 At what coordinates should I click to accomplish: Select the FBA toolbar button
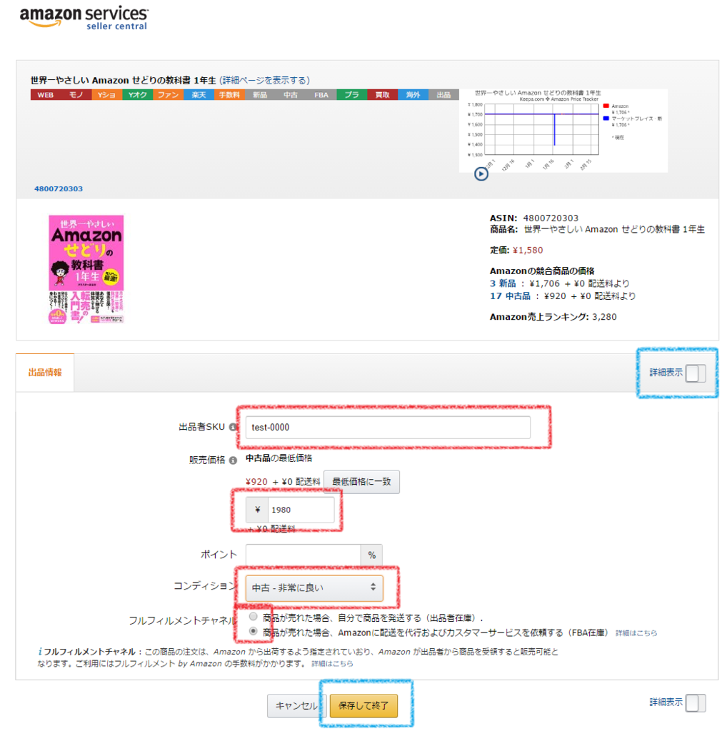(x=321, y=95)
